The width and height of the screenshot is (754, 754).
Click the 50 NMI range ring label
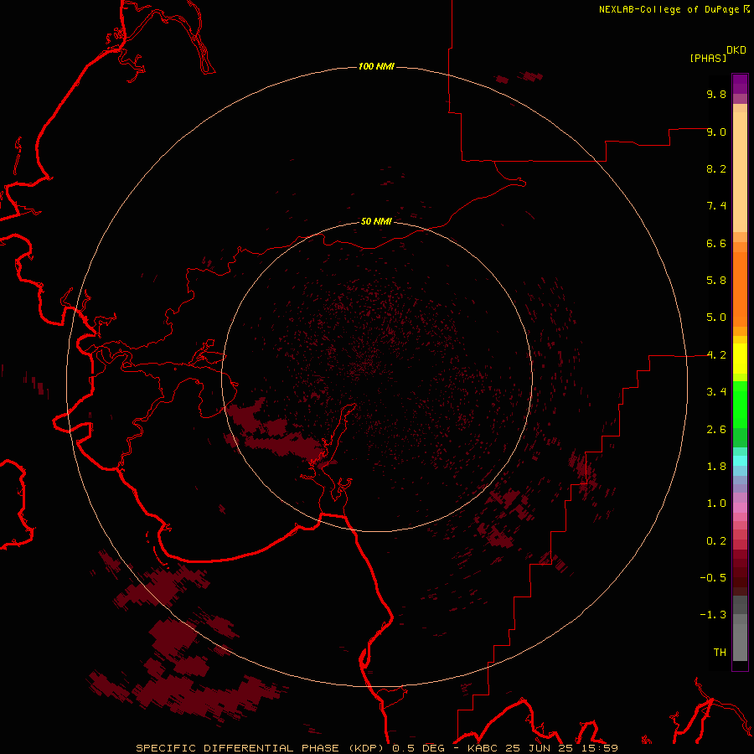(376, 221)
